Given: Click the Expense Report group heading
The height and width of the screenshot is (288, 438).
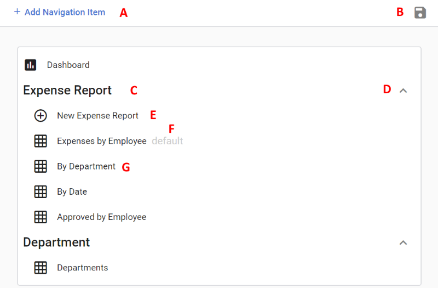Looking at the screenshot, I should [67, 90].
